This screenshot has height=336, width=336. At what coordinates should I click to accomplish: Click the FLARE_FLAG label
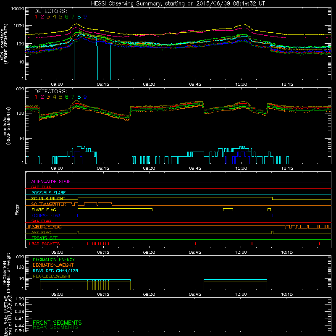coord(44,210)
